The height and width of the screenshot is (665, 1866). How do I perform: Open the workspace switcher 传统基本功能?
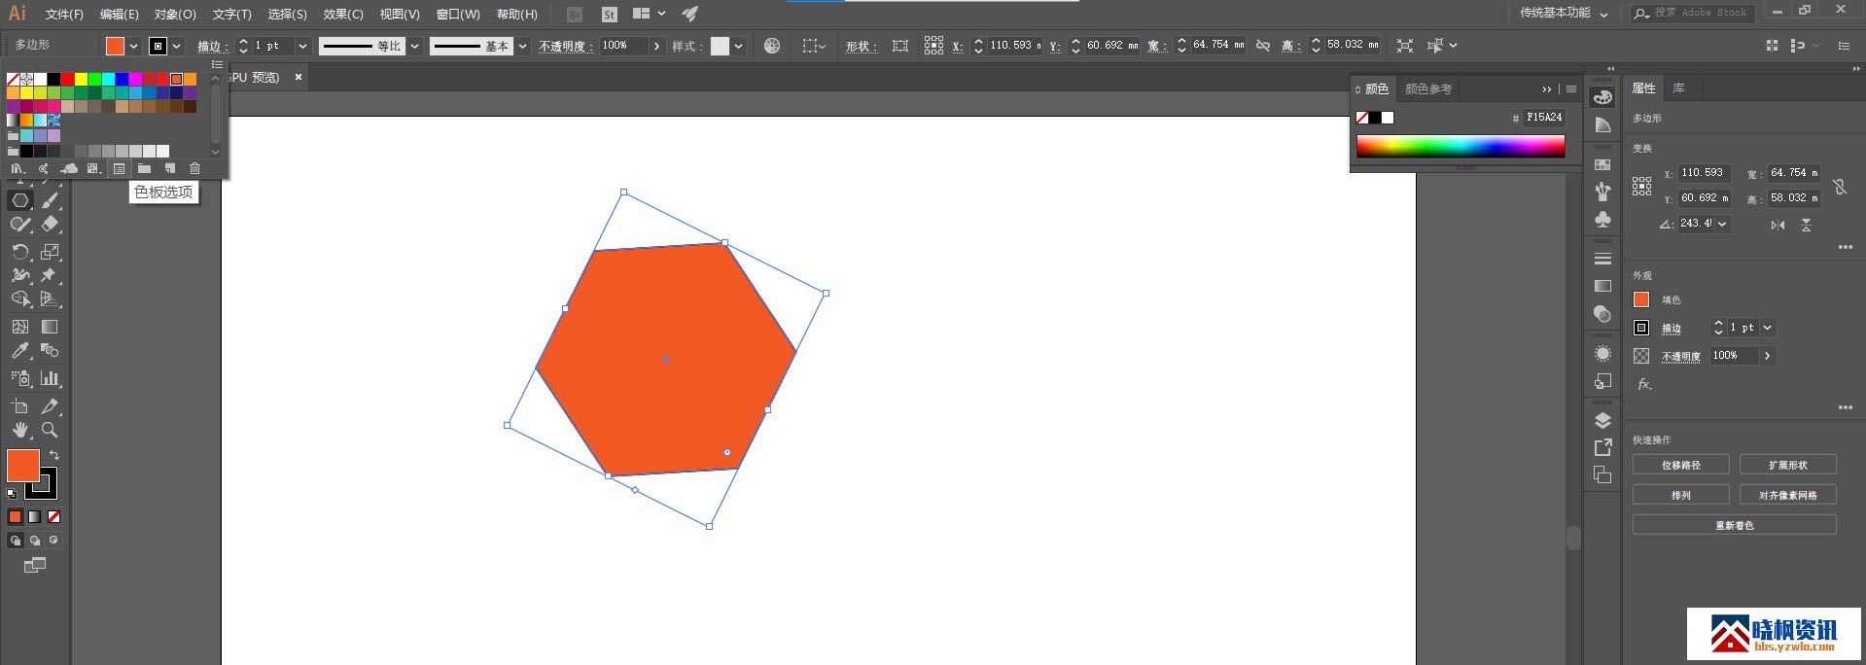click(x=1564, y=14)
